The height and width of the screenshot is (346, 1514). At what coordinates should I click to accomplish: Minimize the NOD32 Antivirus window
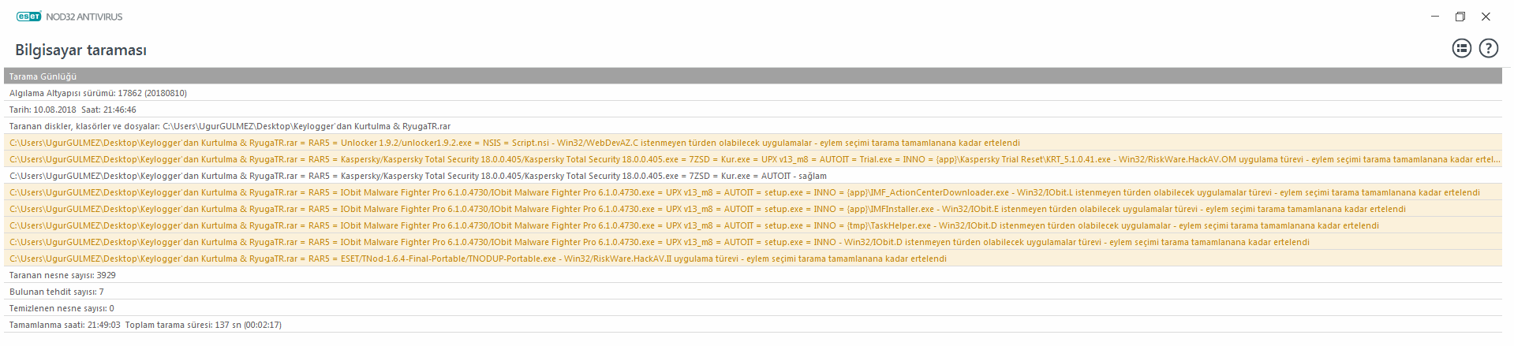pos(1435,17)
